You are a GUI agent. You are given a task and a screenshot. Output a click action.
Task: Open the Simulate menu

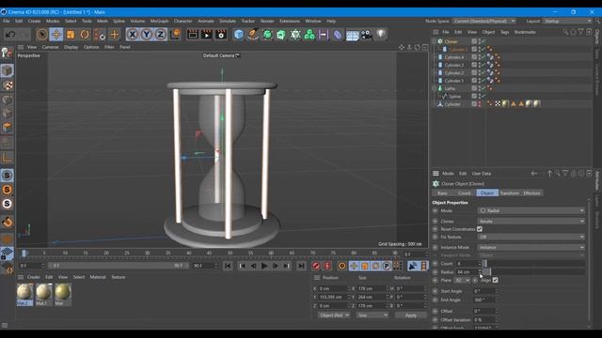[x=228, y=21]
